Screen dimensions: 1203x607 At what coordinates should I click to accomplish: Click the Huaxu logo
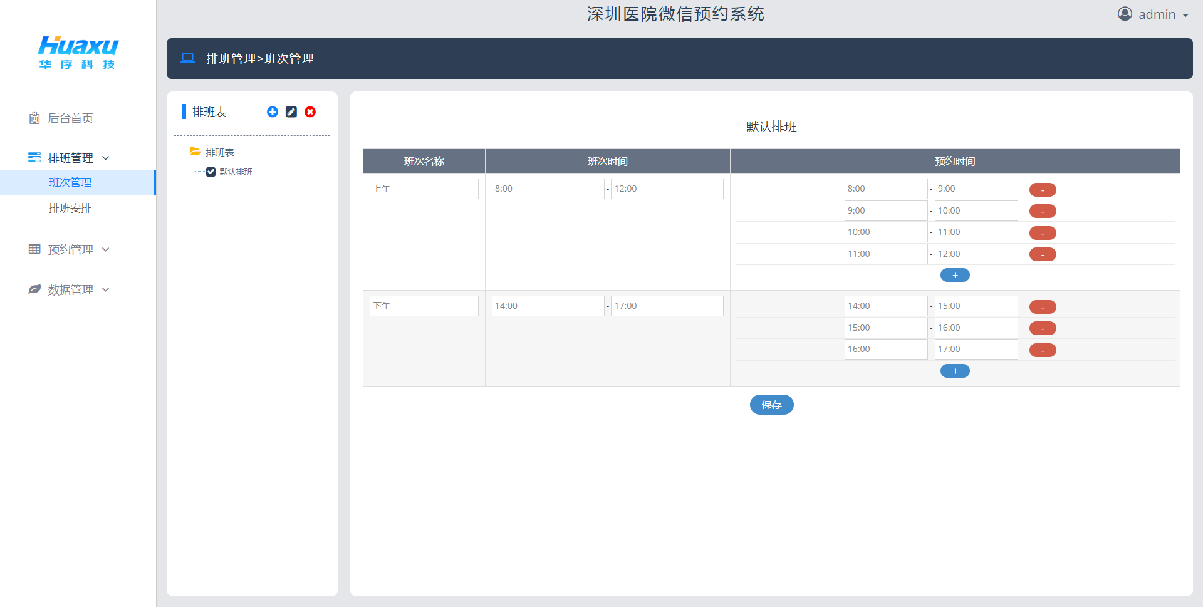tap(78, 53)
